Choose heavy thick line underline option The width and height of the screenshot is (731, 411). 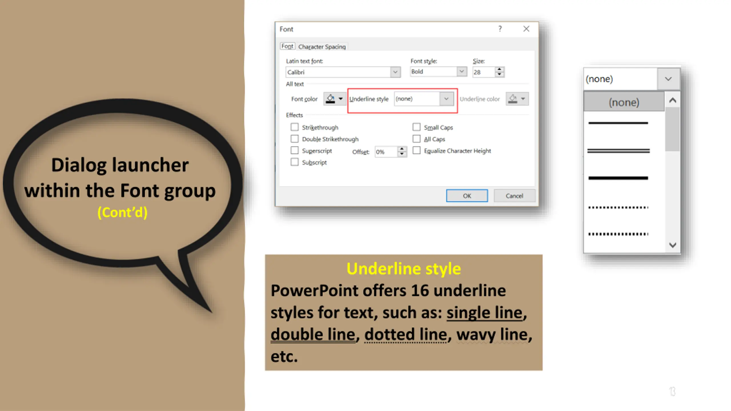point(618,178)
